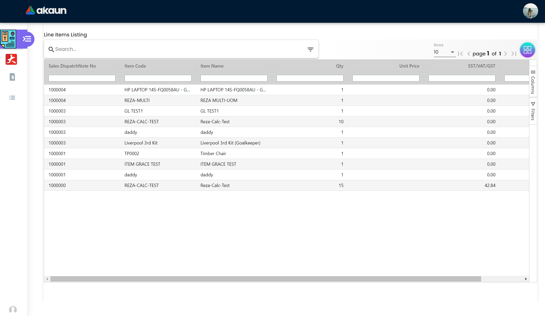Image resolution: width=545 pixels, height=316 pixels.
Task: Open the delivery order app icon
Action: coord(8,39)
